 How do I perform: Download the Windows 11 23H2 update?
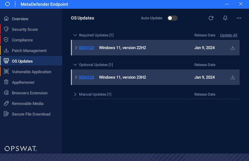click(233, 77)
